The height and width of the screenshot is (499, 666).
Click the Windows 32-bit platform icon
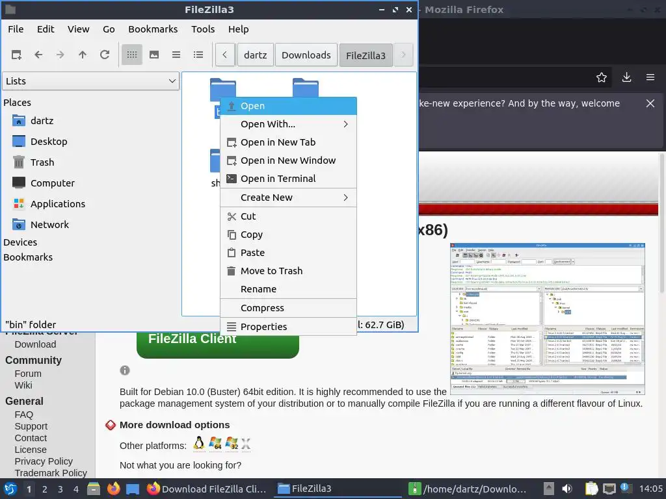click(x=232, y=443)
